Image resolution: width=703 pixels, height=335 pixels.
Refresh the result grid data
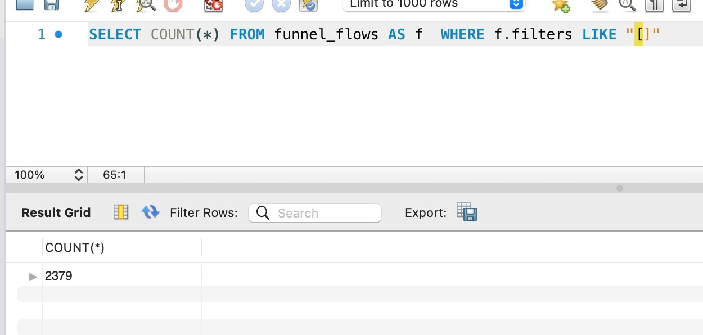tap(151, 212)
